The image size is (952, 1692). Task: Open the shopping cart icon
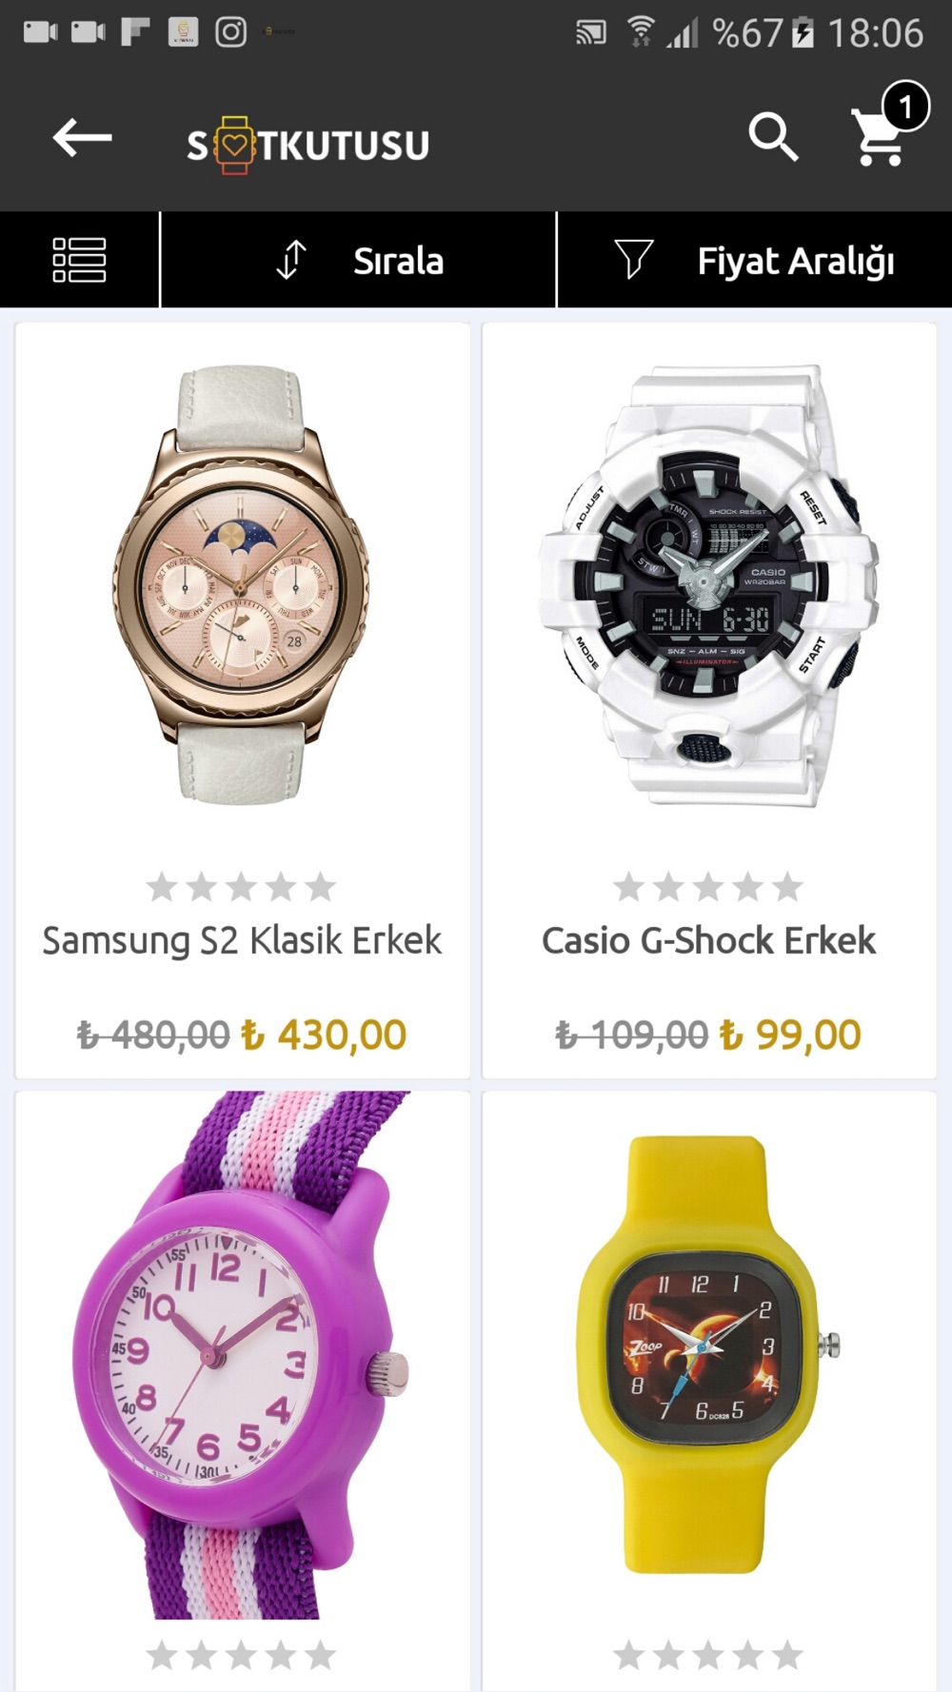(881, 136)
